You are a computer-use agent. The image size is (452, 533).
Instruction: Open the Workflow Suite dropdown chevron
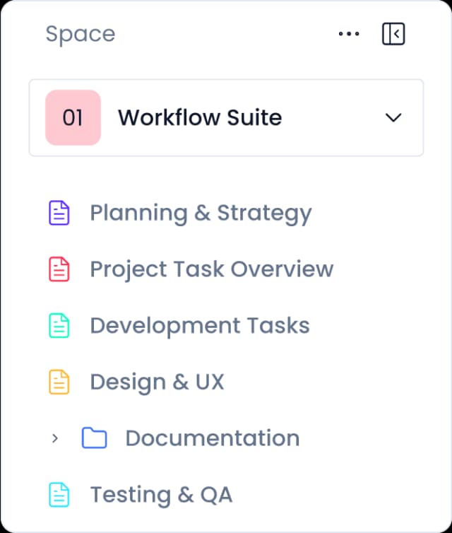(x=393, y=117)
